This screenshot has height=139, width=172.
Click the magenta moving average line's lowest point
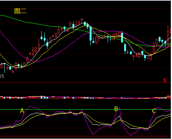36,61
